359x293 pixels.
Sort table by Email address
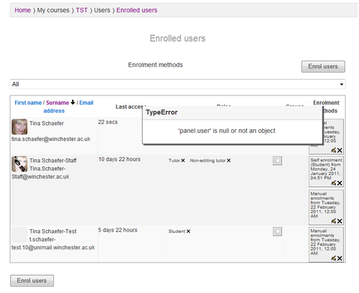[x=68, y=107]
